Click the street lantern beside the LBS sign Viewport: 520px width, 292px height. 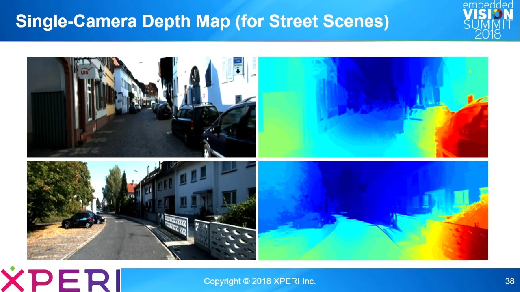100,73
